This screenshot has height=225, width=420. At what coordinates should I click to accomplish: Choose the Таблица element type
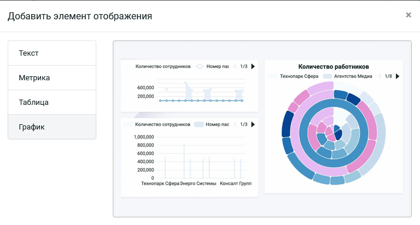pos(52,103)
